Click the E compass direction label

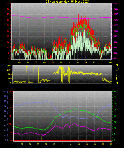tap(117, 78)
